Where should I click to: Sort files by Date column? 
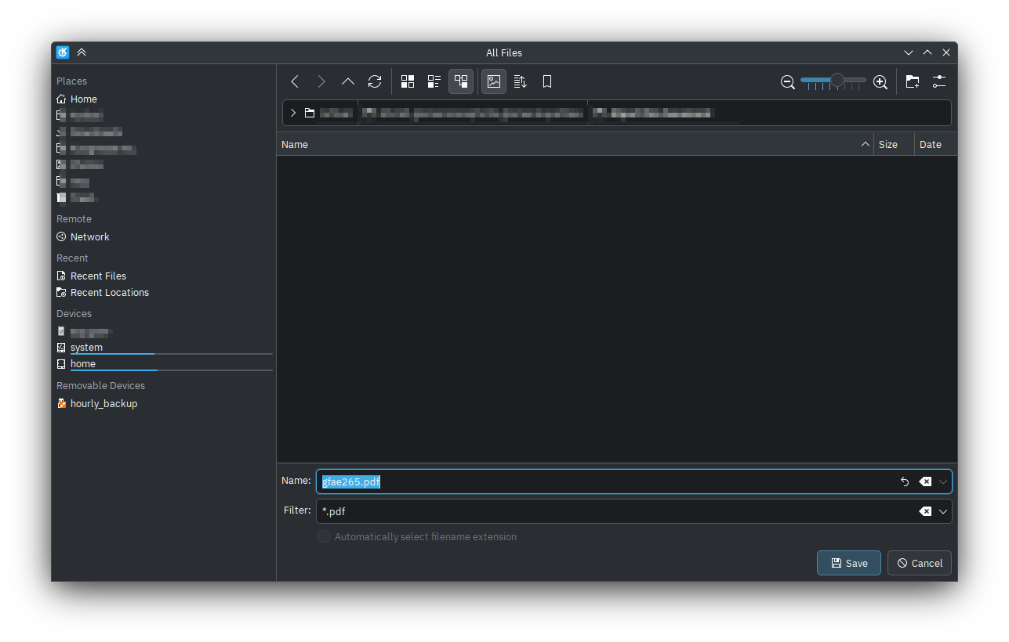(935, 144)
